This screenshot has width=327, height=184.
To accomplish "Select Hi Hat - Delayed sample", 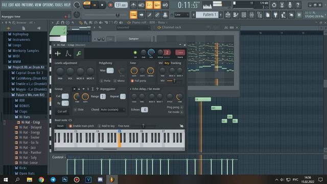I will [x=28, y=127].
